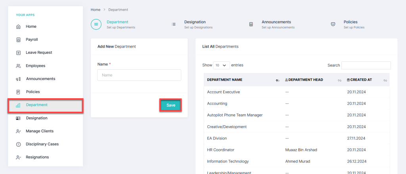The image size is (406, 174).
Task: Click the Save button
Action: click(170, 105)
